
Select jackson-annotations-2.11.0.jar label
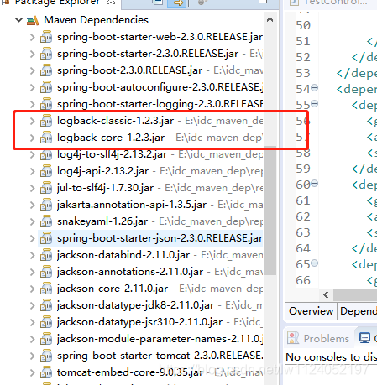130,272
